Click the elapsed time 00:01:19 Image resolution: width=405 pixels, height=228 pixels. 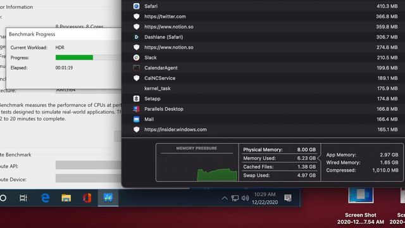coord(64,68)
